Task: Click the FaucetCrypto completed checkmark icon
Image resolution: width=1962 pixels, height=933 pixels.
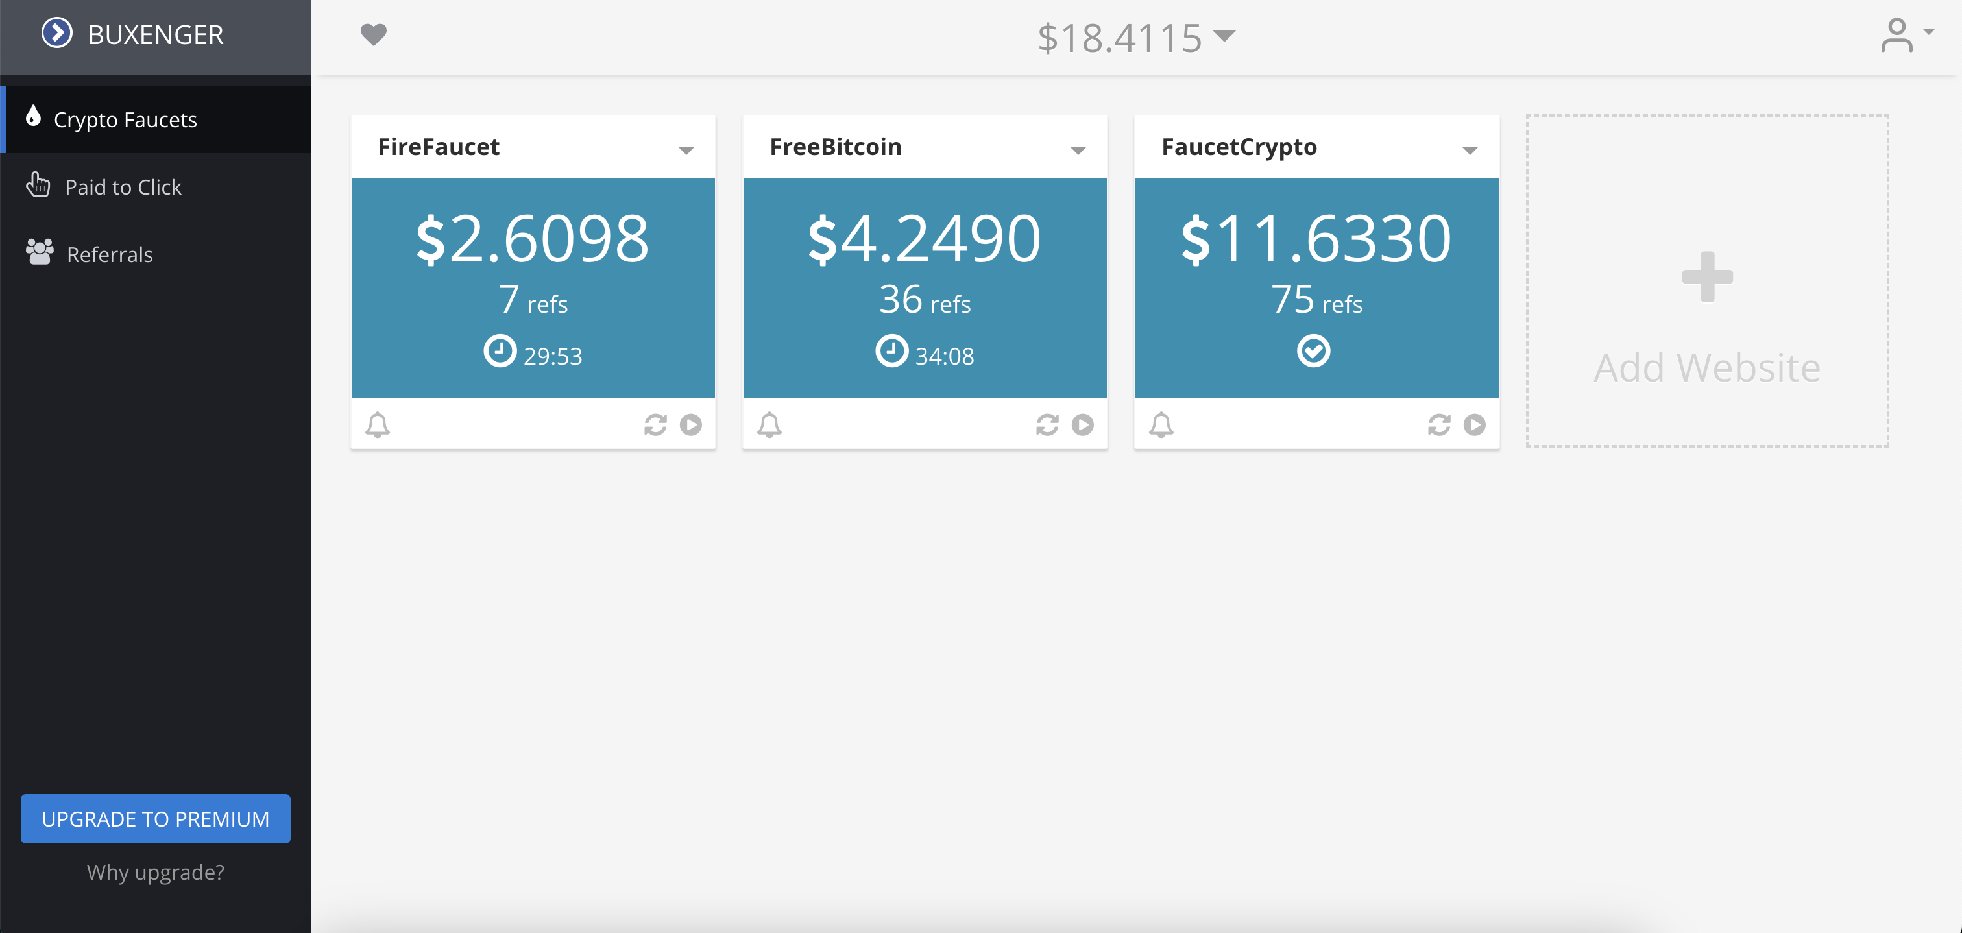Action: pos(1315,350)
